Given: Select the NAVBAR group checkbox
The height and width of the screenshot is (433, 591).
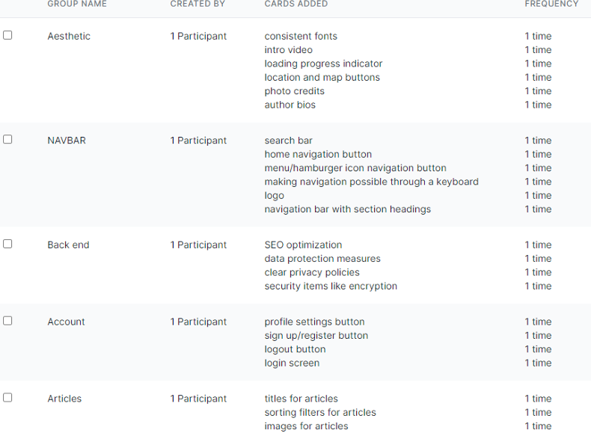Looking at the screenshot, I should pyautogui.click(x=7, y=139).
